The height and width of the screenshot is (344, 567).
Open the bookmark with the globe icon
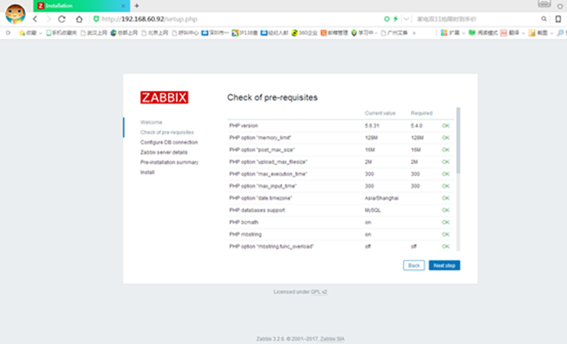tap(124, 33)
